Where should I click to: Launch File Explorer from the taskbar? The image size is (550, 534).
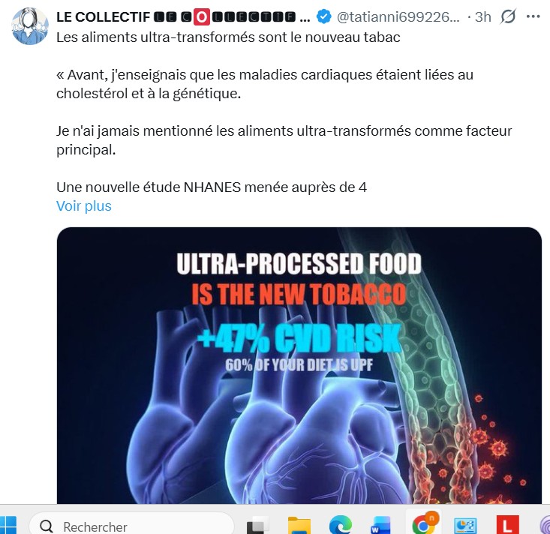click(299, 526)
